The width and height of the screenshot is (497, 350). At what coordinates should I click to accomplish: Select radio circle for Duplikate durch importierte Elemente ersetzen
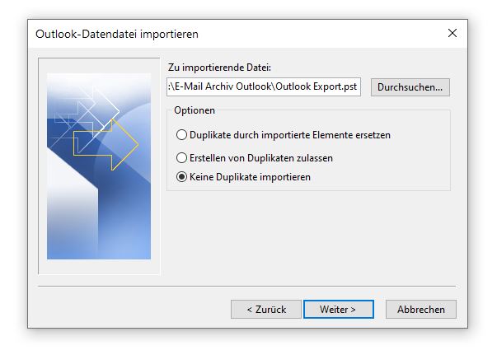[181, 135]
